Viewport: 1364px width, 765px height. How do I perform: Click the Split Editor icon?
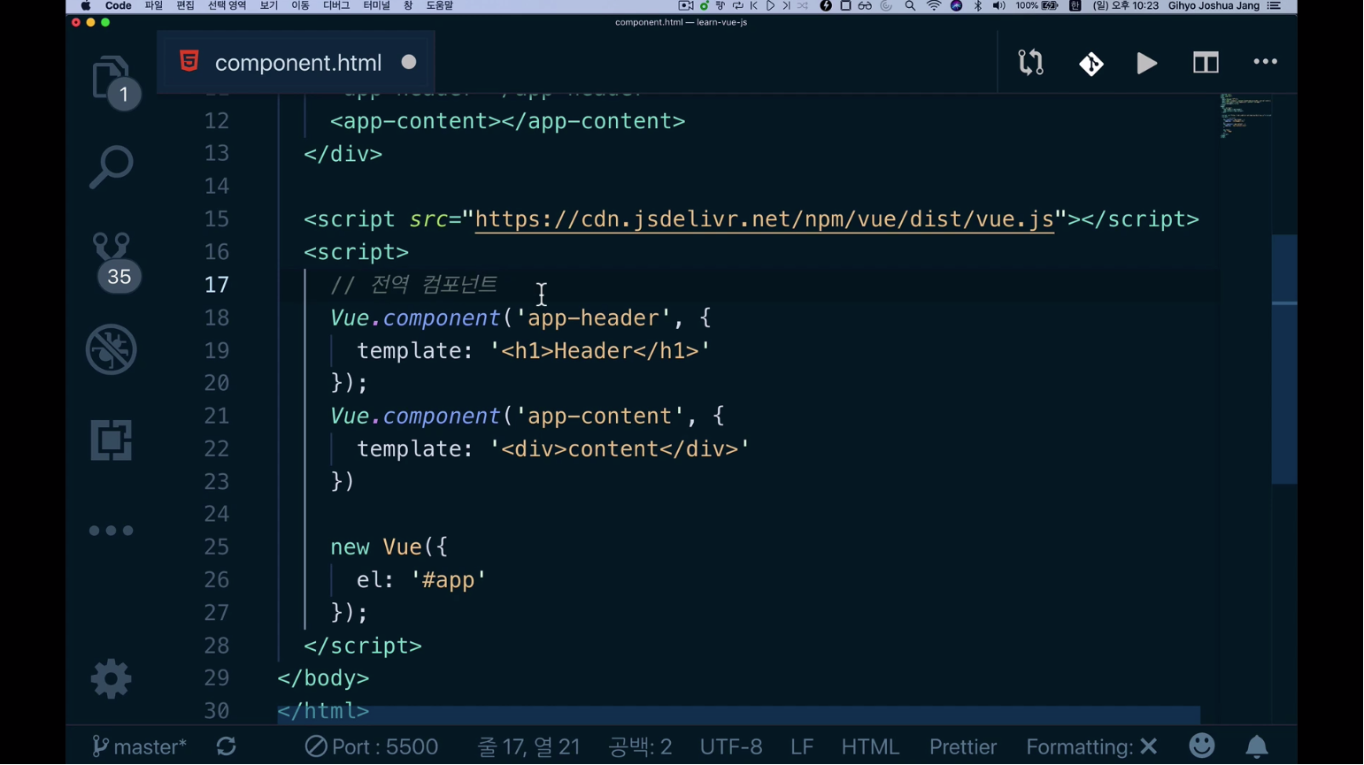pyautogui.click(x=1206, y=63)
